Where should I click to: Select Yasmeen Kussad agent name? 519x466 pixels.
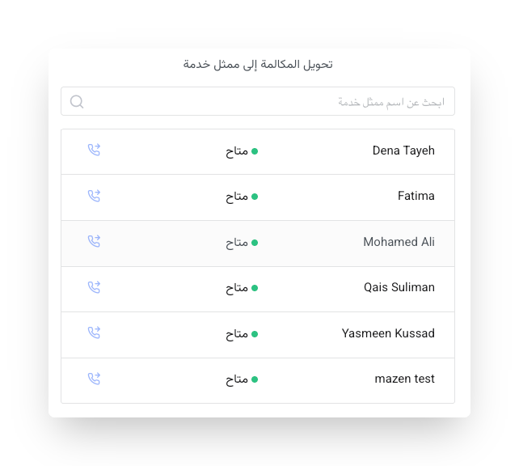coord(388,333)
